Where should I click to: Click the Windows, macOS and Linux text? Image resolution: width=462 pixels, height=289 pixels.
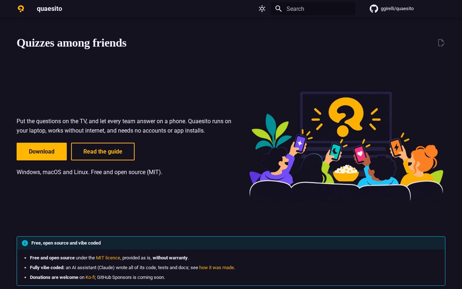tap(90, 172)
